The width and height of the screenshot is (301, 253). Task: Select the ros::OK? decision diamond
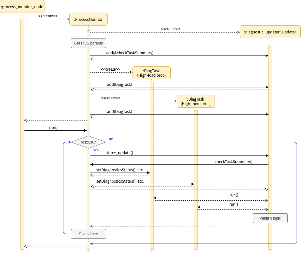tap(89, 142)
